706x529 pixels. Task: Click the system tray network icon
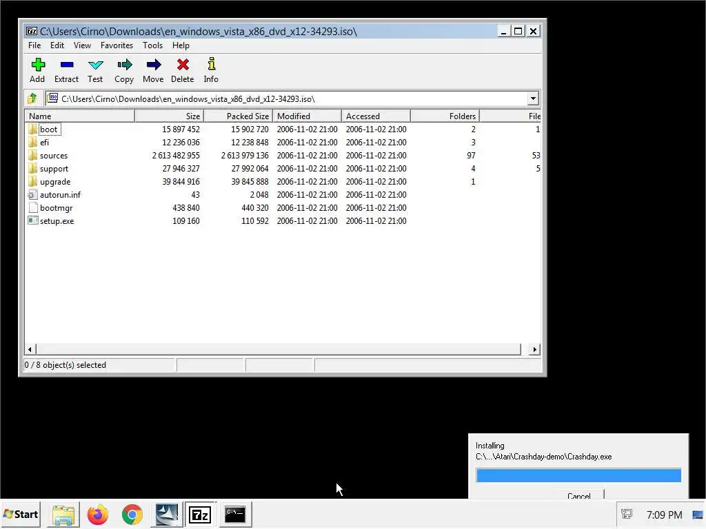point(627,514)
